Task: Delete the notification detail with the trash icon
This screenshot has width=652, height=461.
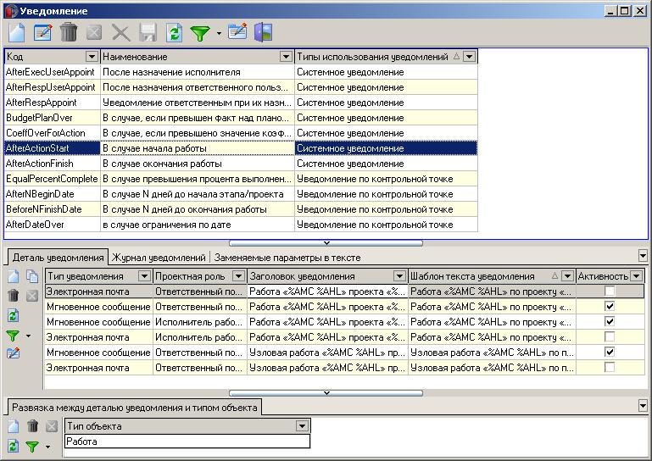Action: tap(14, 296)
